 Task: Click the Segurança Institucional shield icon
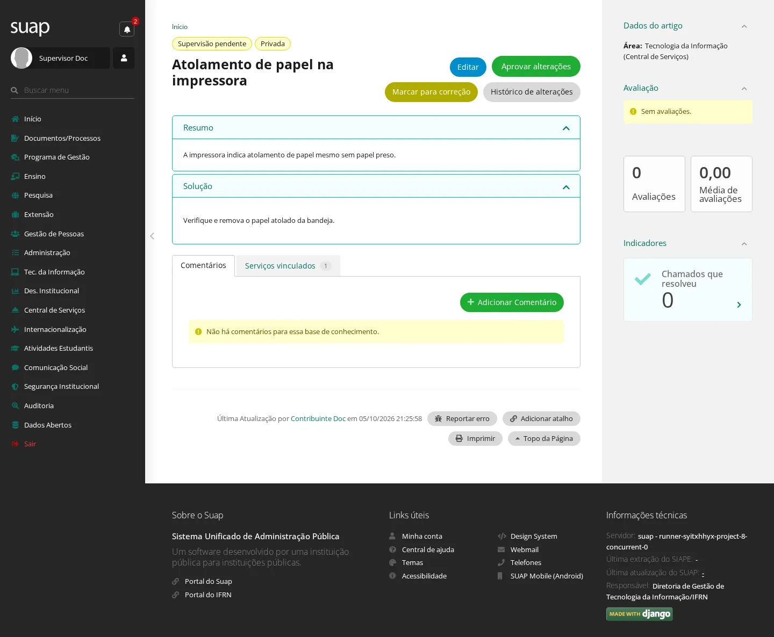click(15, 387)
